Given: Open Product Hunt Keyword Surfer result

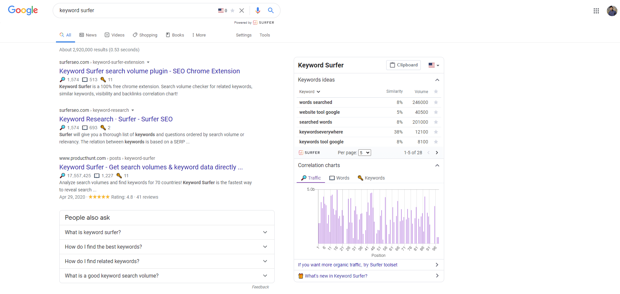Looking at the screenshot, I should pos(151,167).
